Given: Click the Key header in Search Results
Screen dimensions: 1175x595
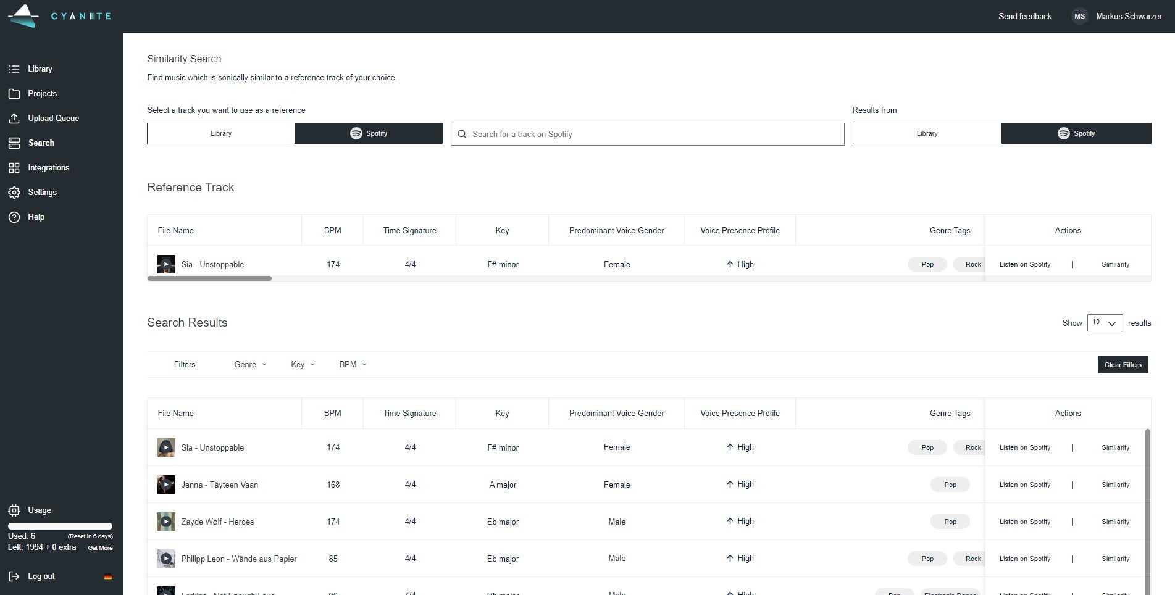Looking at the screenshot, I should point(502,414).
